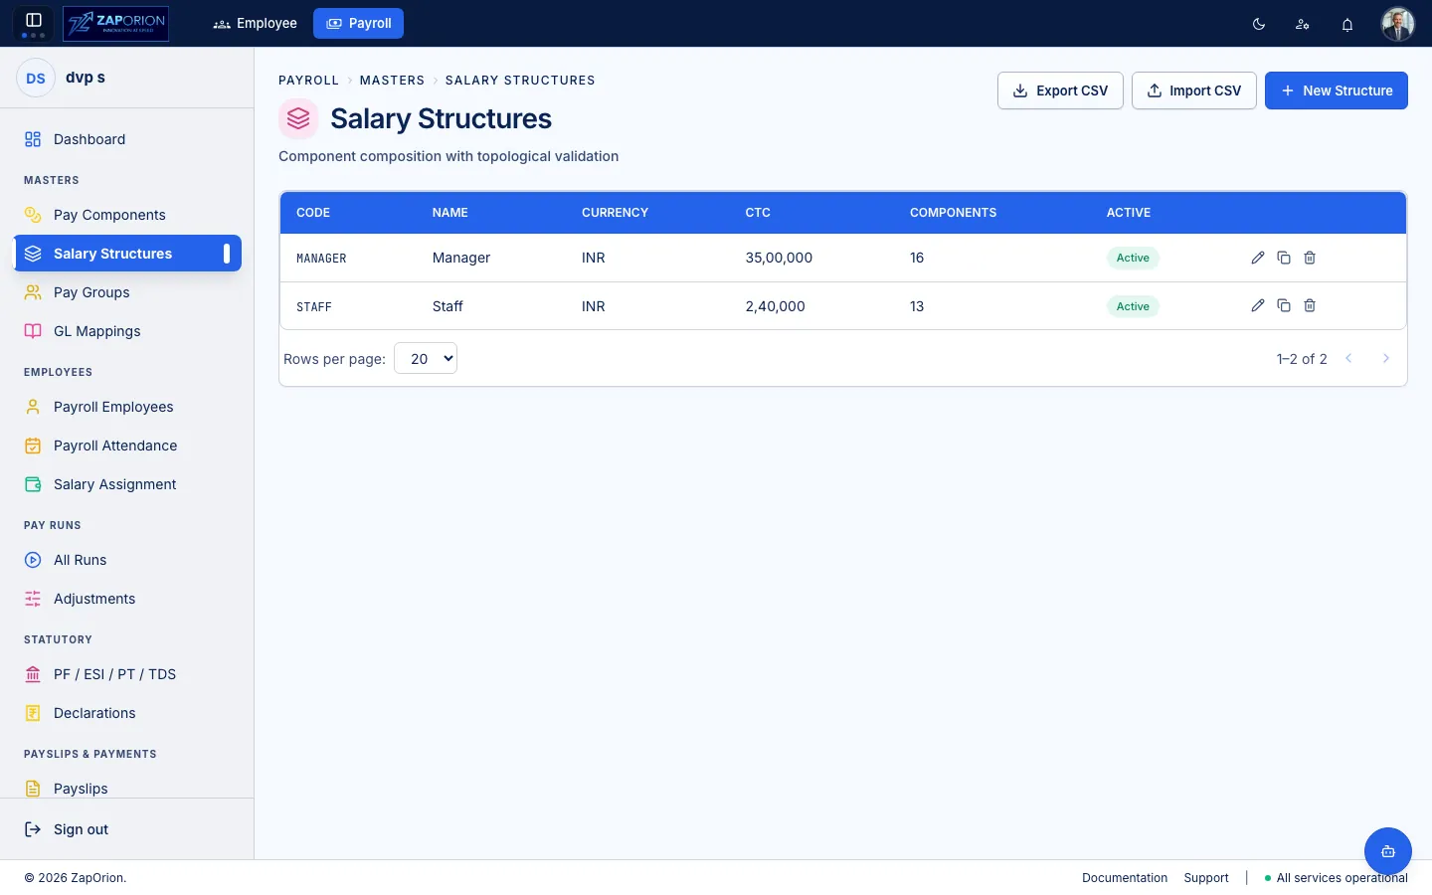Screen dimensions: 1432x895
Task: Switch to Employee module tab
Action: [256, 23]
